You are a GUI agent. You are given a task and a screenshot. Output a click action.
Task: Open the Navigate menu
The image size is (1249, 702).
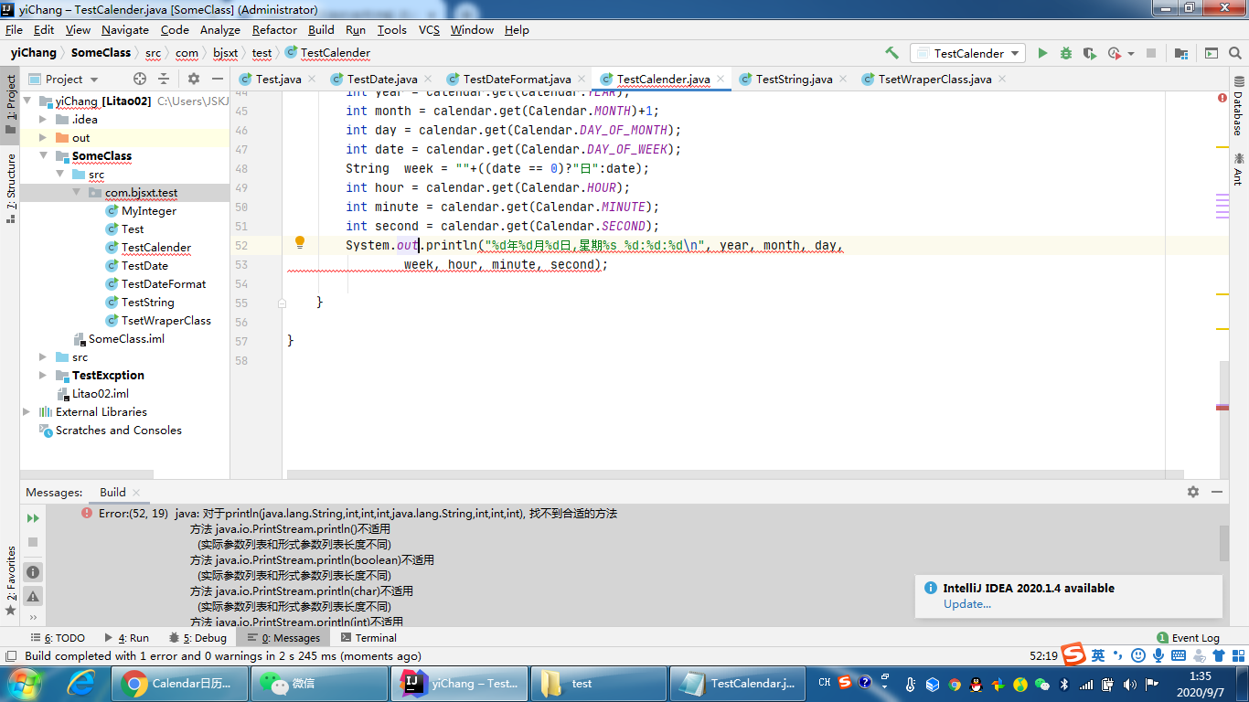125,30
